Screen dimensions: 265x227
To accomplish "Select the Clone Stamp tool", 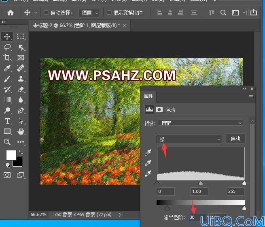I will pyautogui.click(x=21, y=79).
